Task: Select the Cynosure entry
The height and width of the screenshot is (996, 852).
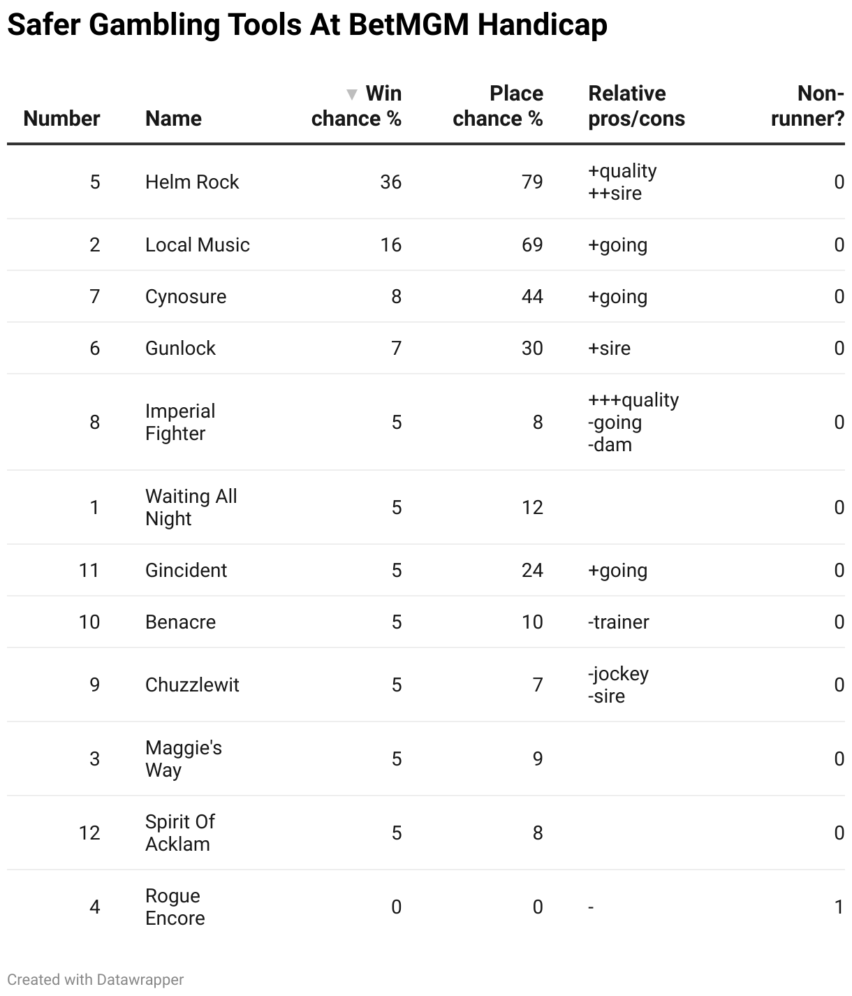Action: point(186,297)
